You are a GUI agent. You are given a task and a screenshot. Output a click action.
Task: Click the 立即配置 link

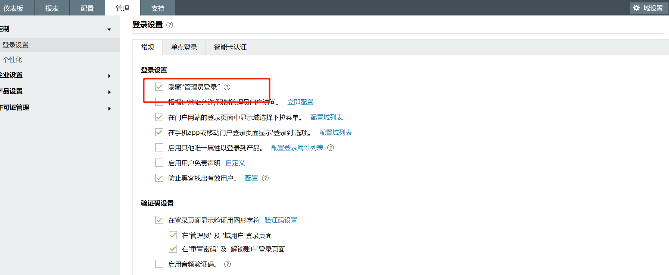click(300, 102)
